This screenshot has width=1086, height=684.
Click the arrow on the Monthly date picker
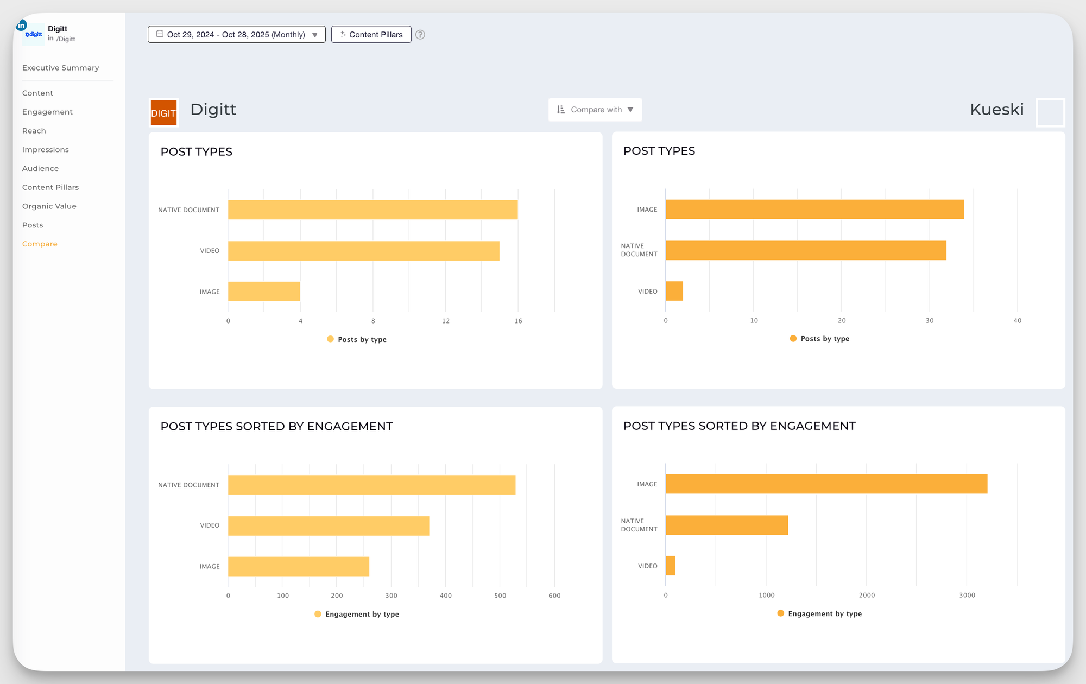coord(315,34)
